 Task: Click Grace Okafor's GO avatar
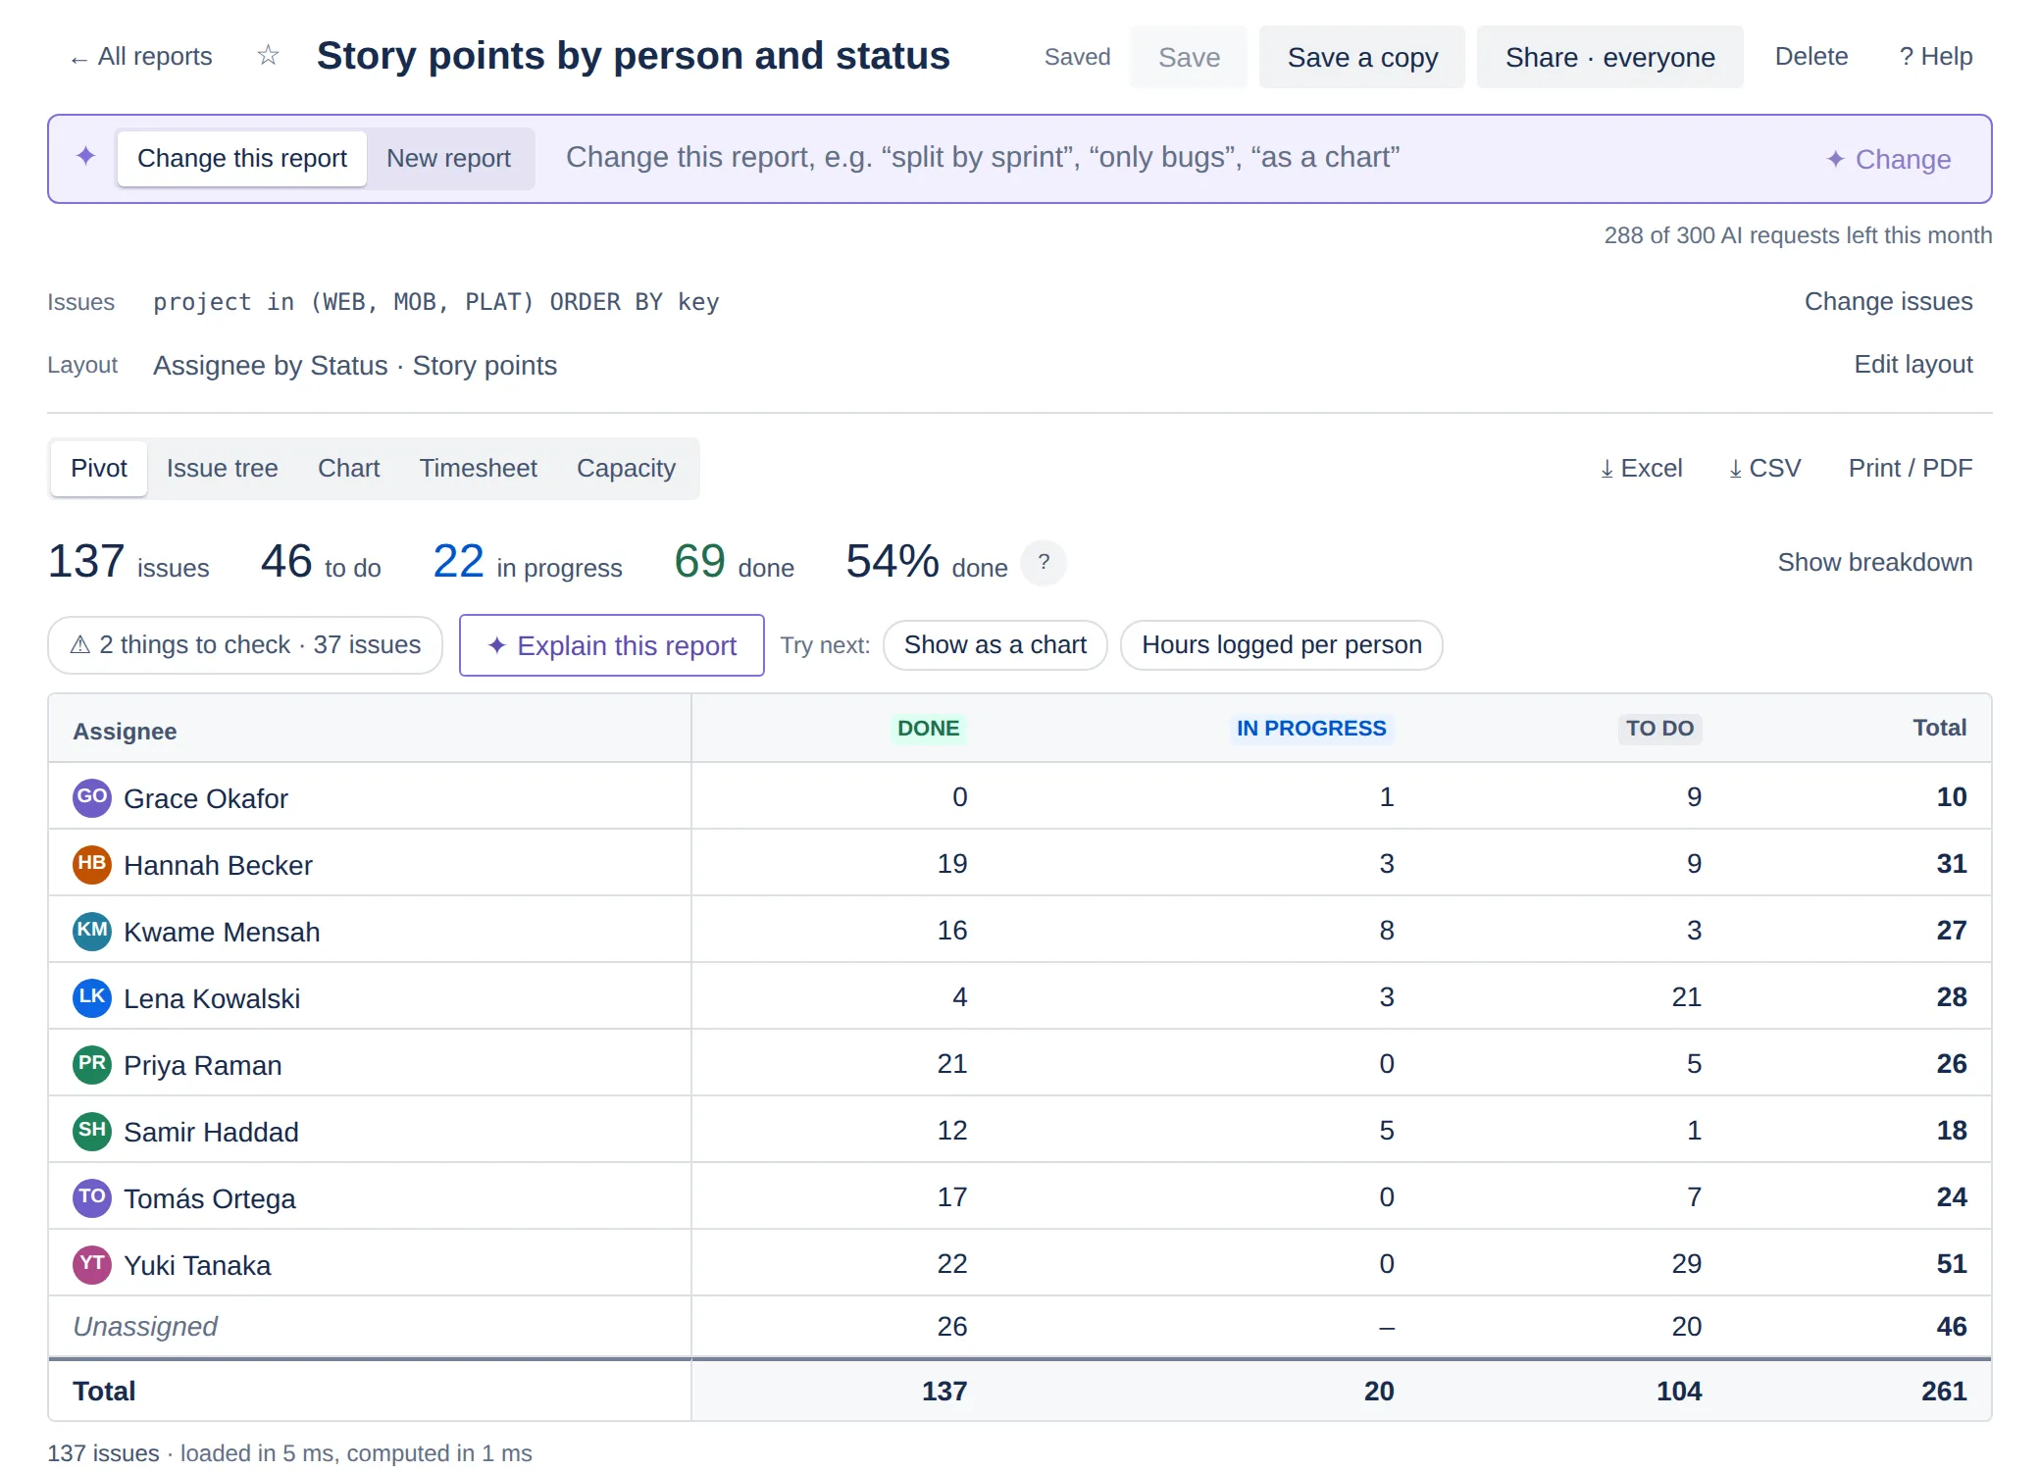(x=92, y=797)
